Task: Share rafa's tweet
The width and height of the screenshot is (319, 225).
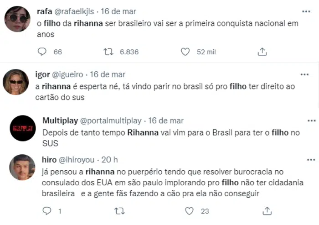Action: click(x=262, y=52)
